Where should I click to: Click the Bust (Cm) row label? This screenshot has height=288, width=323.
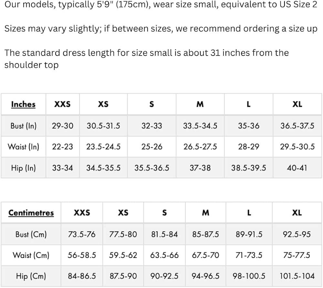click(x=31, y=234)
